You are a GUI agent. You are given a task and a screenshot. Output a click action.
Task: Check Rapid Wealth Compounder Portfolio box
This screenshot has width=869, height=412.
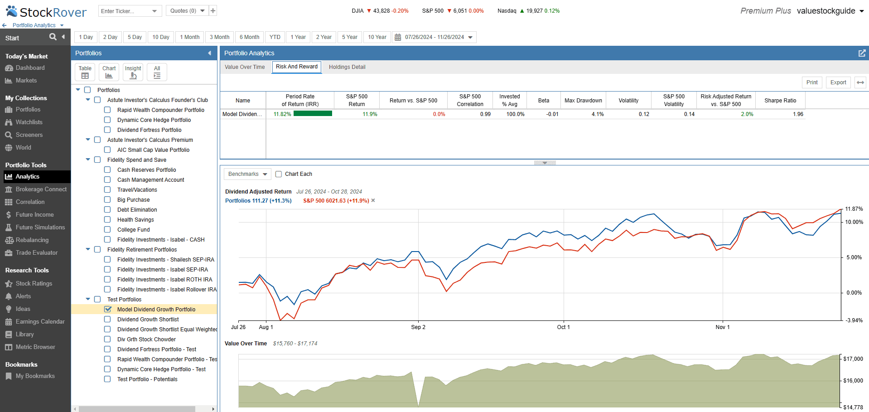coord(107,110)
